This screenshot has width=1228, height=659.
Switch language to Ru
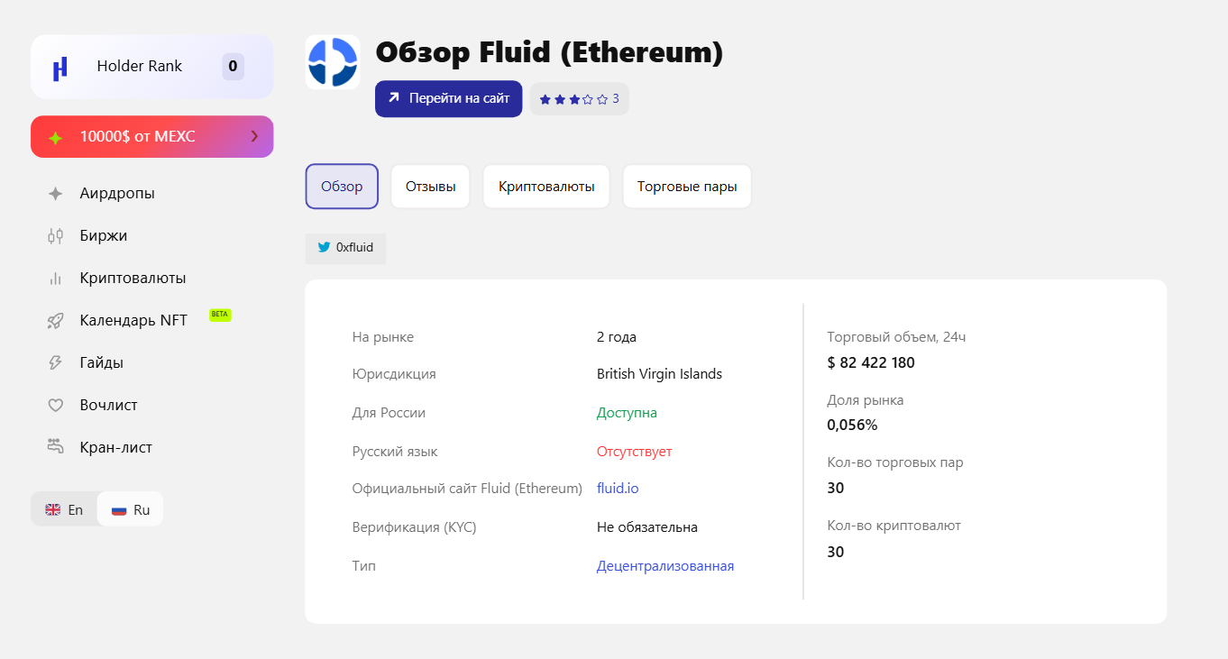point(131,509)
